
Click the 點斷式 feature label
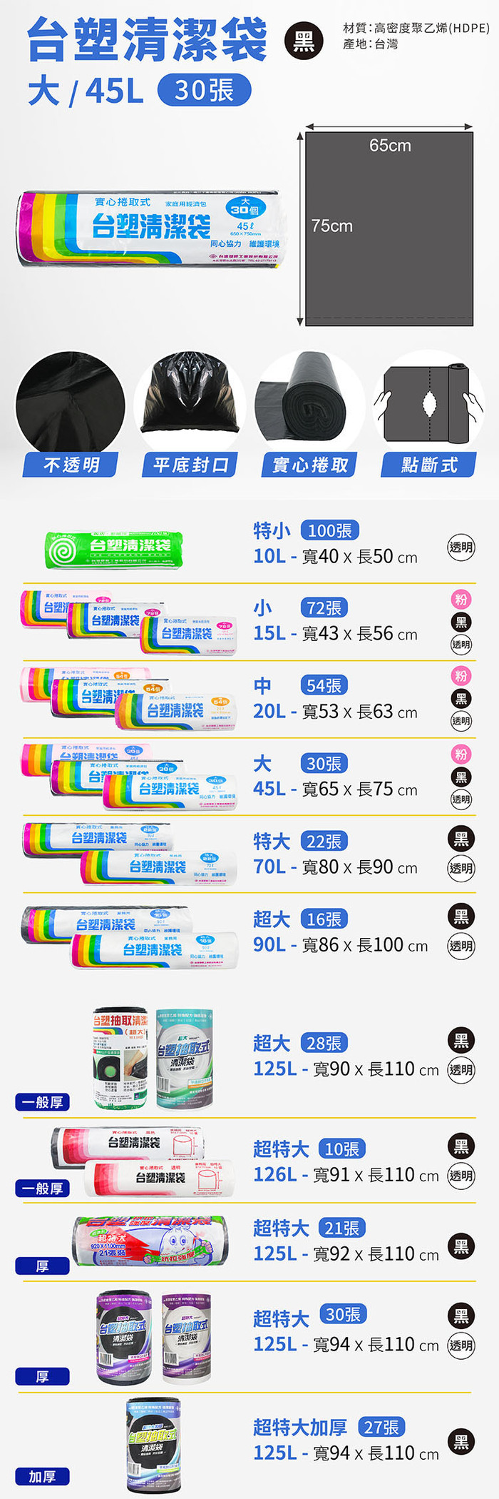pyautogui.click(x=428, y=465)
